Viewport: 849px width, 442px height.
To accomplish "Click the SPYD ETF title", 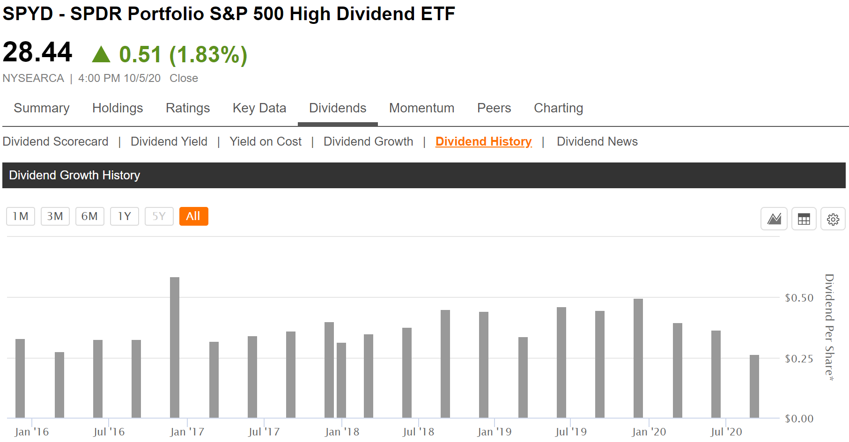I will 229,14.
